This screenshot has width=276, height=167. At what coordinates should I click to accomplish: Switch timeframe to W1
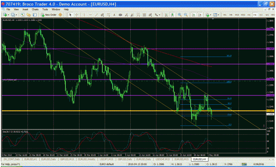point(267,15)
